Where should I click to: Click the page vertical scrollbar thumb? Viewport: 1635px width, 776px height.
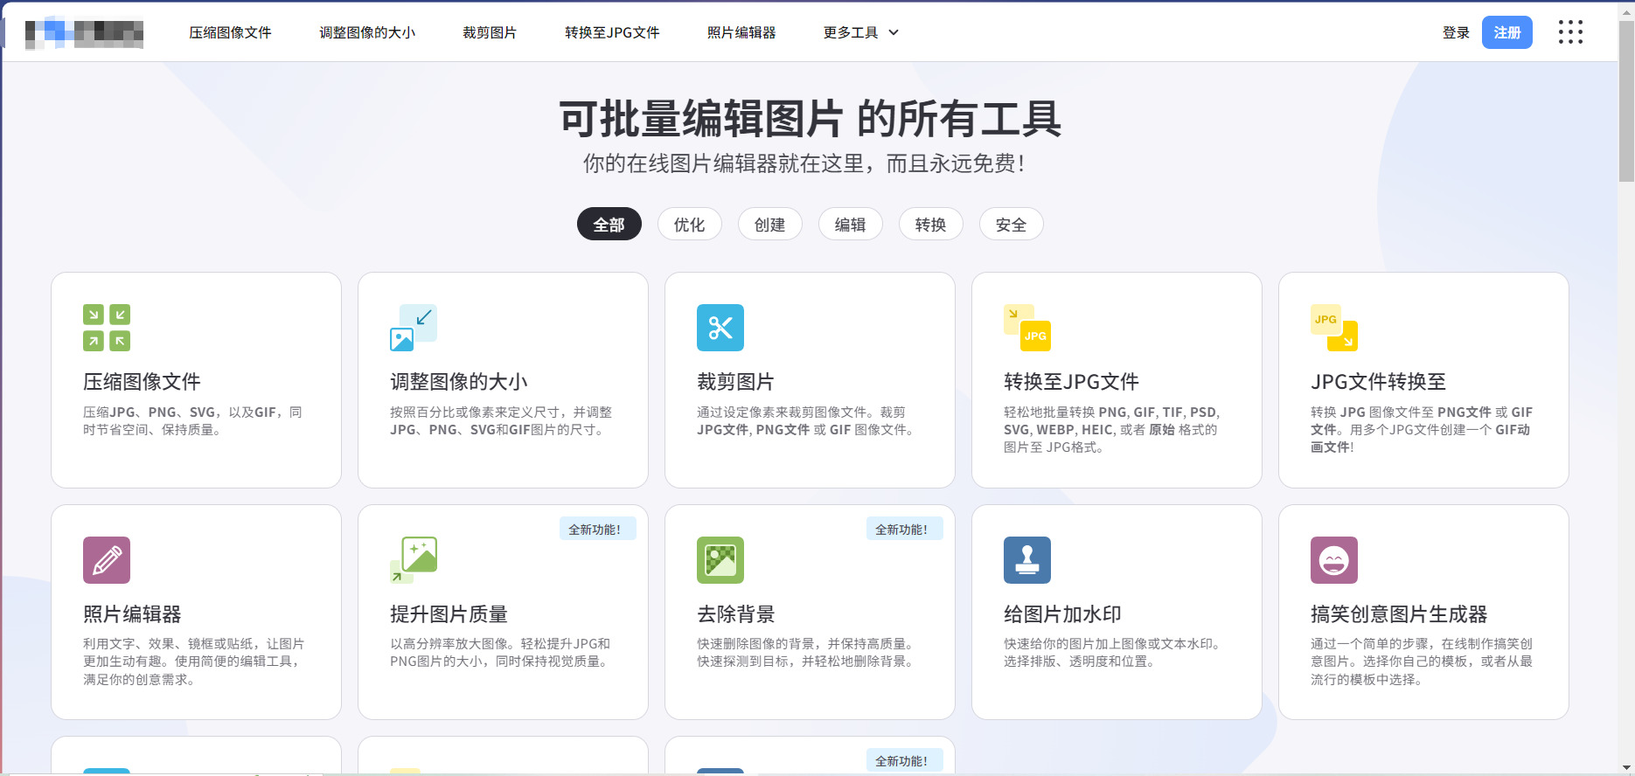[x=1626, y=100]
